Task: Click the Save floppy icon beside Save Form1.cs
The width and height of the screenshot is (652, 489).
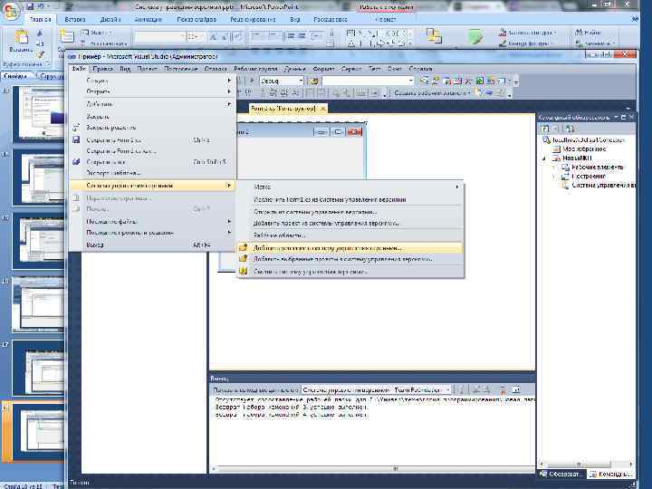Action: (x=76, y=139)
